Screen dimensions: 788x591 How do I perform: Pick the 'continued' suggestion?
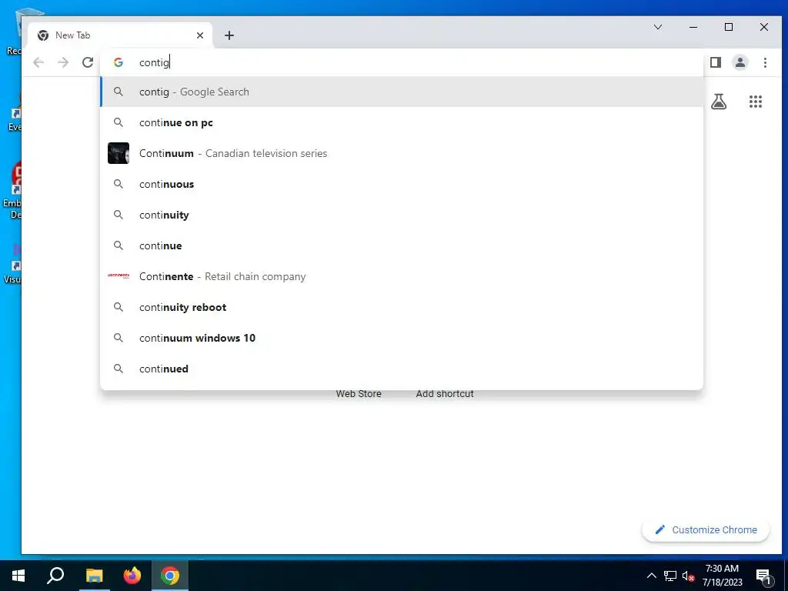pos(402,369)
